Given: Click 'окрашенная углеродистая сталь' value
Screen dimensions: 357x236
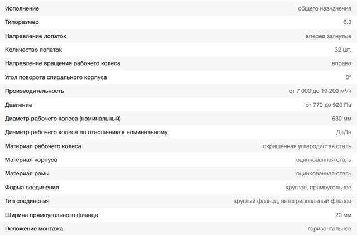Looking at the screenshot, I should click(307, 146).
